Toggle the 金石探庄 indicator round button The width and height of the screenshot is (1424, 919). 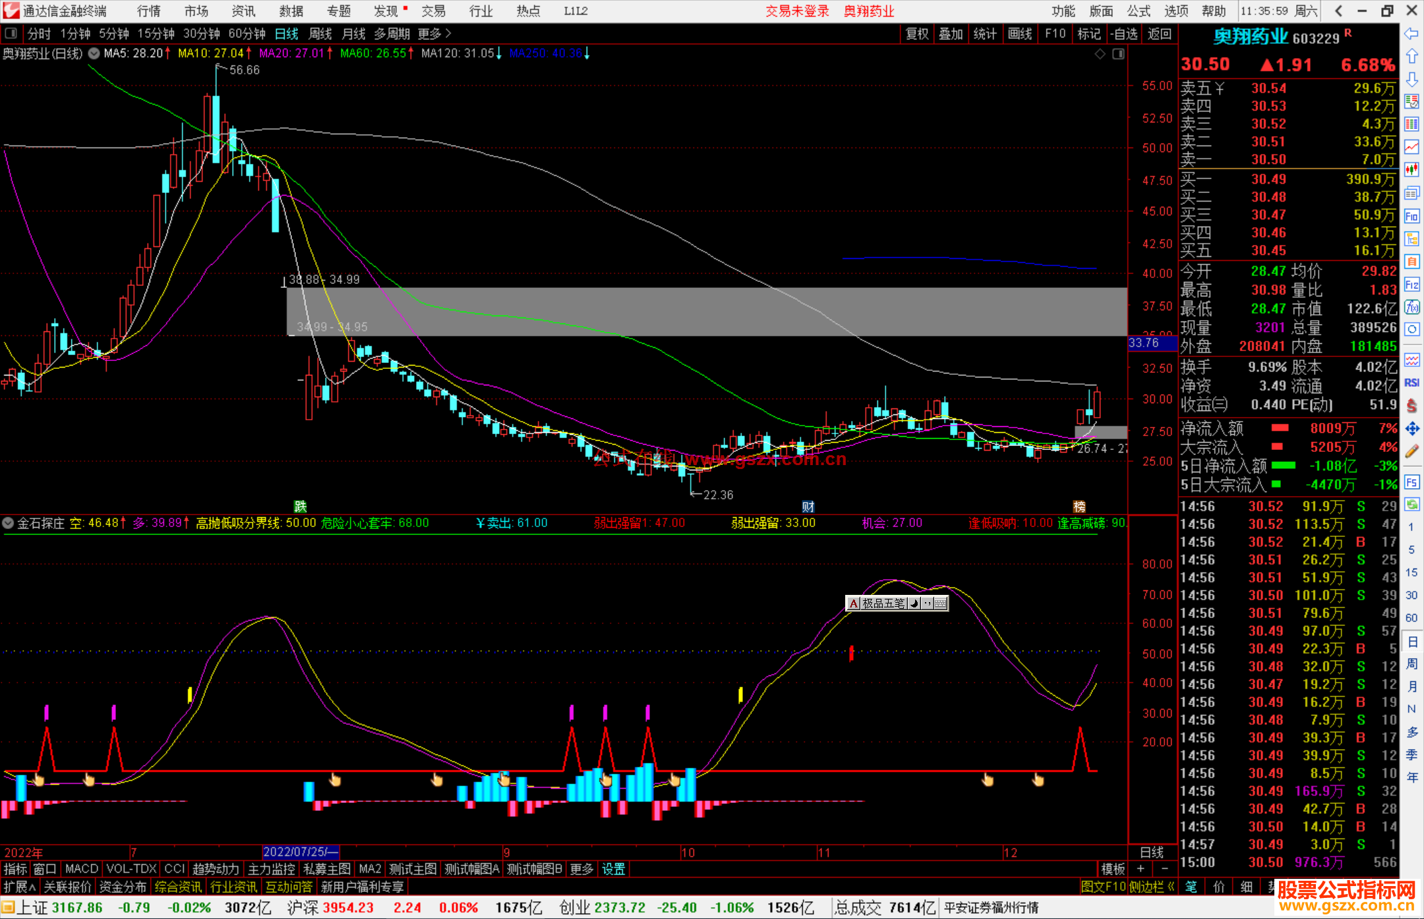8,523
